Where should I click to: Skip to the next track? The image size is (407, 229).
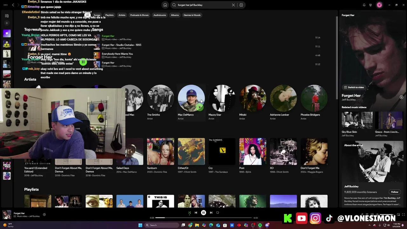[x=211, y=212]
